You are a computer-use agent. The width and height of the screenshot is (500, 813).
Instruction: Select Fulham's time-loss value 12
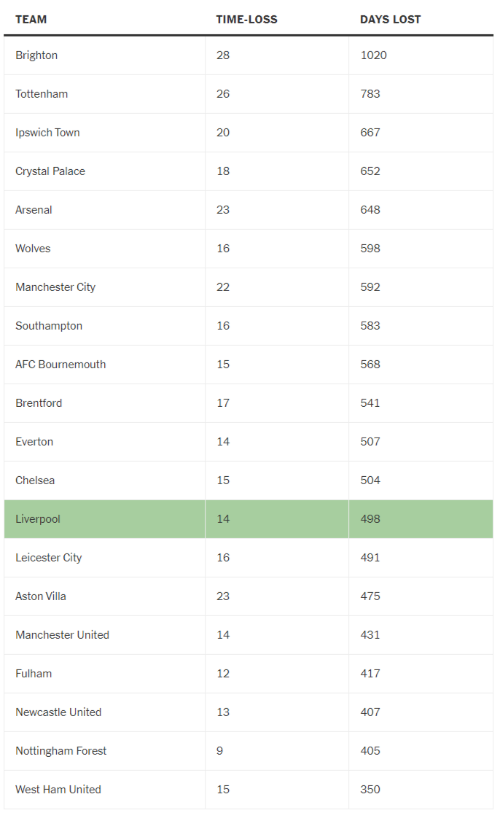pyautogui.click(x=223, y=674)
